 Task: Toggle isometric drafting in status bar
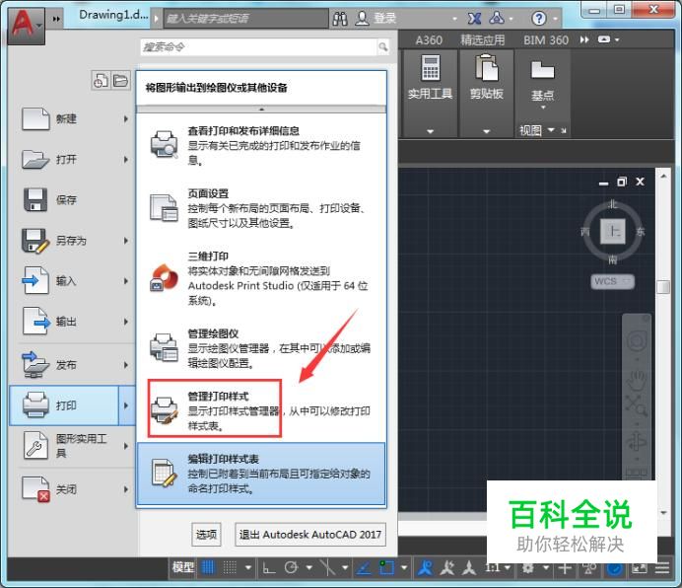[x=327, y=567]
